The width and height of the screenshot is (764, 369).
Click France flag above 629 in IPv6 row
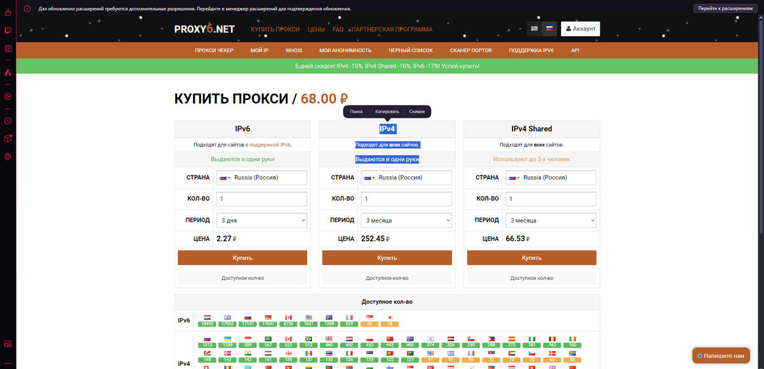coord(349,317)
